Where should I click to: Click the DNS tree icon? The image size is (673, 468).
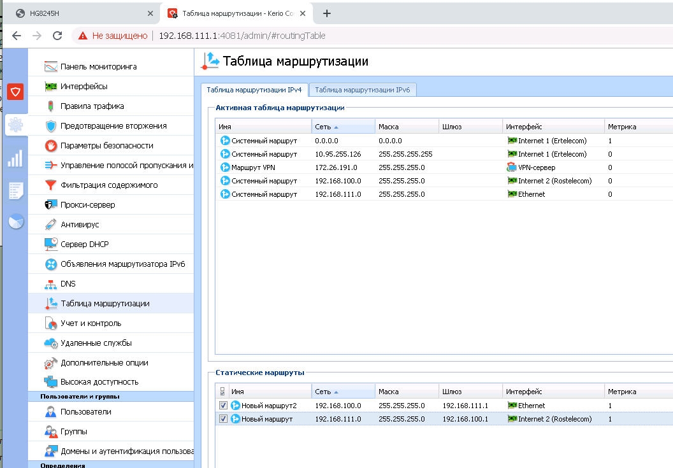(x=50, y=284)
